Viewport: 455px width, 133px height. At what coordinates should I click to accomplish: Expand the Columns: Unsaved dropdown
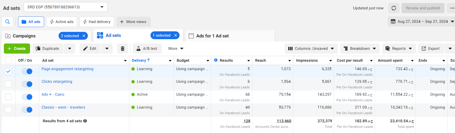pyautogui.click(x=311, y=49)
